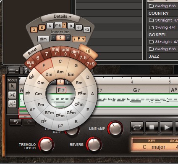Open the / F bass note dropdown
The image size is (178, 164).
coord(79,39)
